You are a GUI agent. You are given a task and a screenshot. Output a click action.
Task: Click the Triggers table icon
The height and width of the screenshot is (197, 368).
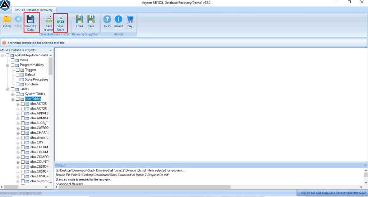tap(22, 70)
